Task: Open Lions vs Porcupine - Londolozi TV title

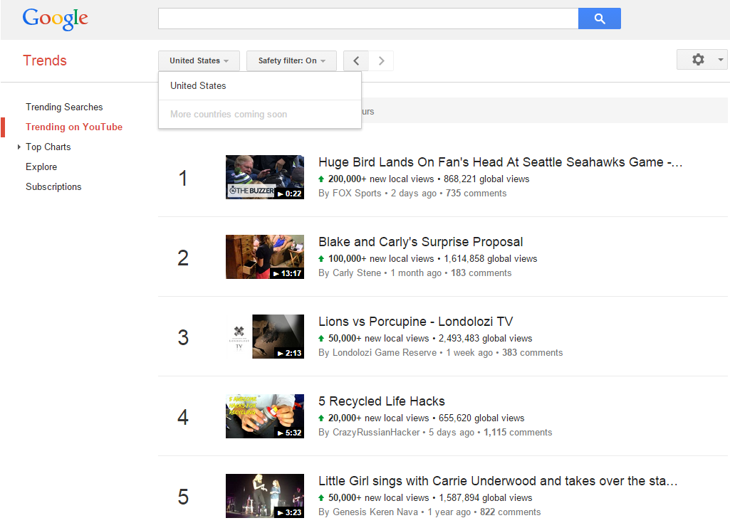Action: point(416,322)
